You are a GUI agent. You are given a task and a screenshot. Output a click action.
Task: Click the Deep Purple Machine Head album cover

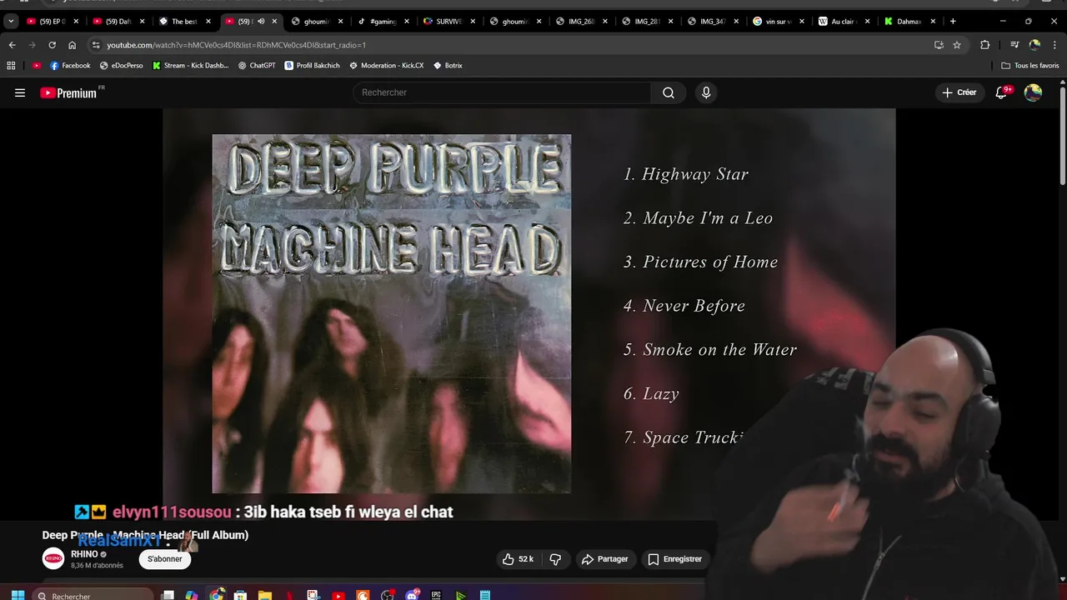point(392,314)
